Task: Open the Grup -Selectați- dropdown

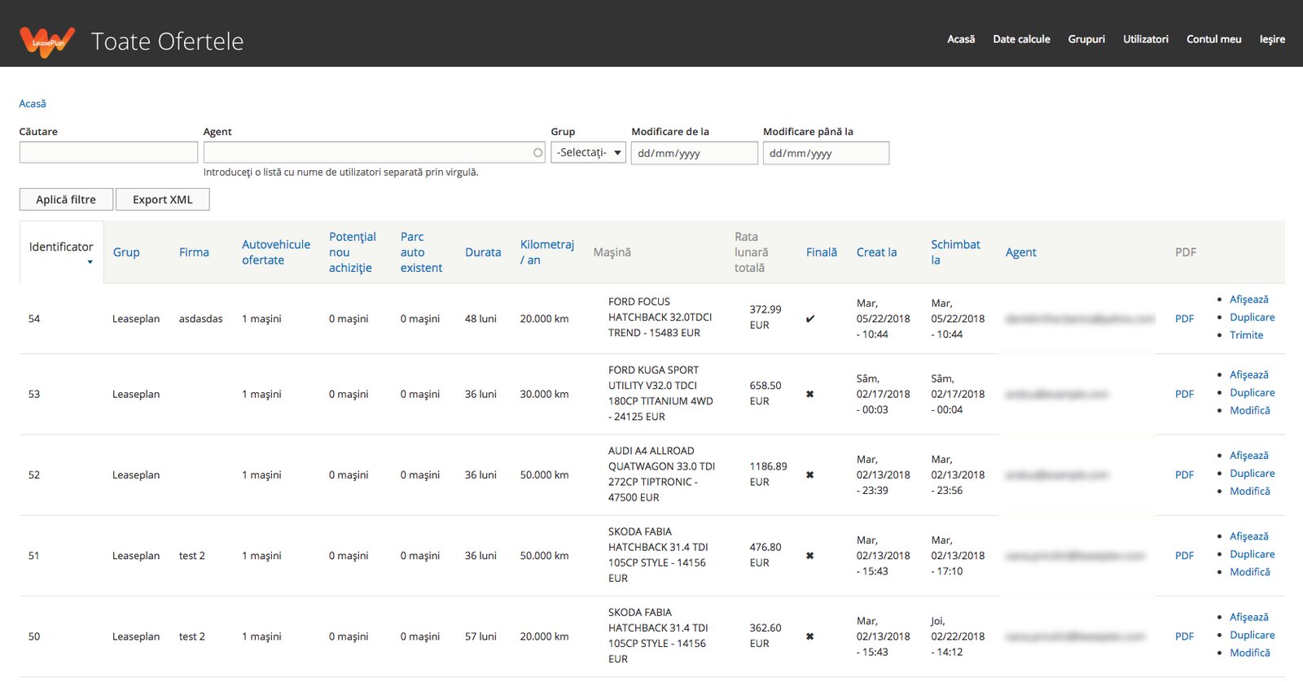Action: tap(588, 152)
